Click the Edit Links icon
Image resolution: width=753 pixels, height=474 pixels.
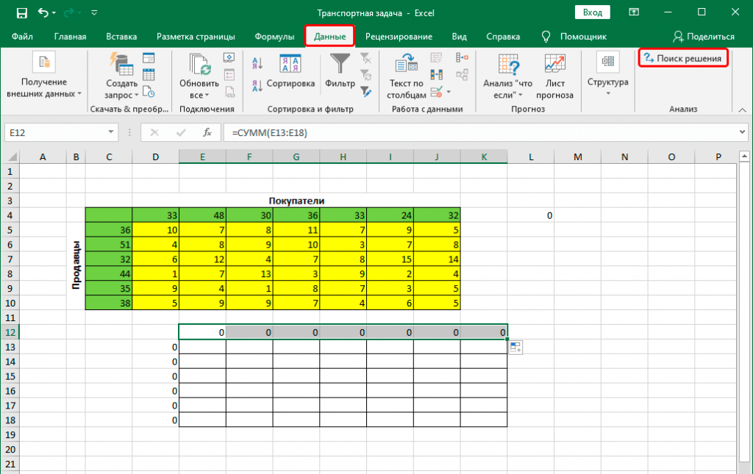(x=229, y=90)
